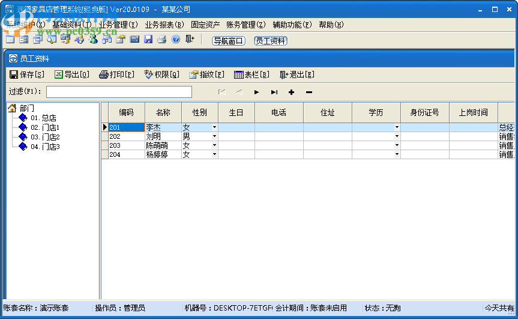This screenshot has height=319, width=518.
Task: Click 保存[S] save button
Action: tap(27, 74)
